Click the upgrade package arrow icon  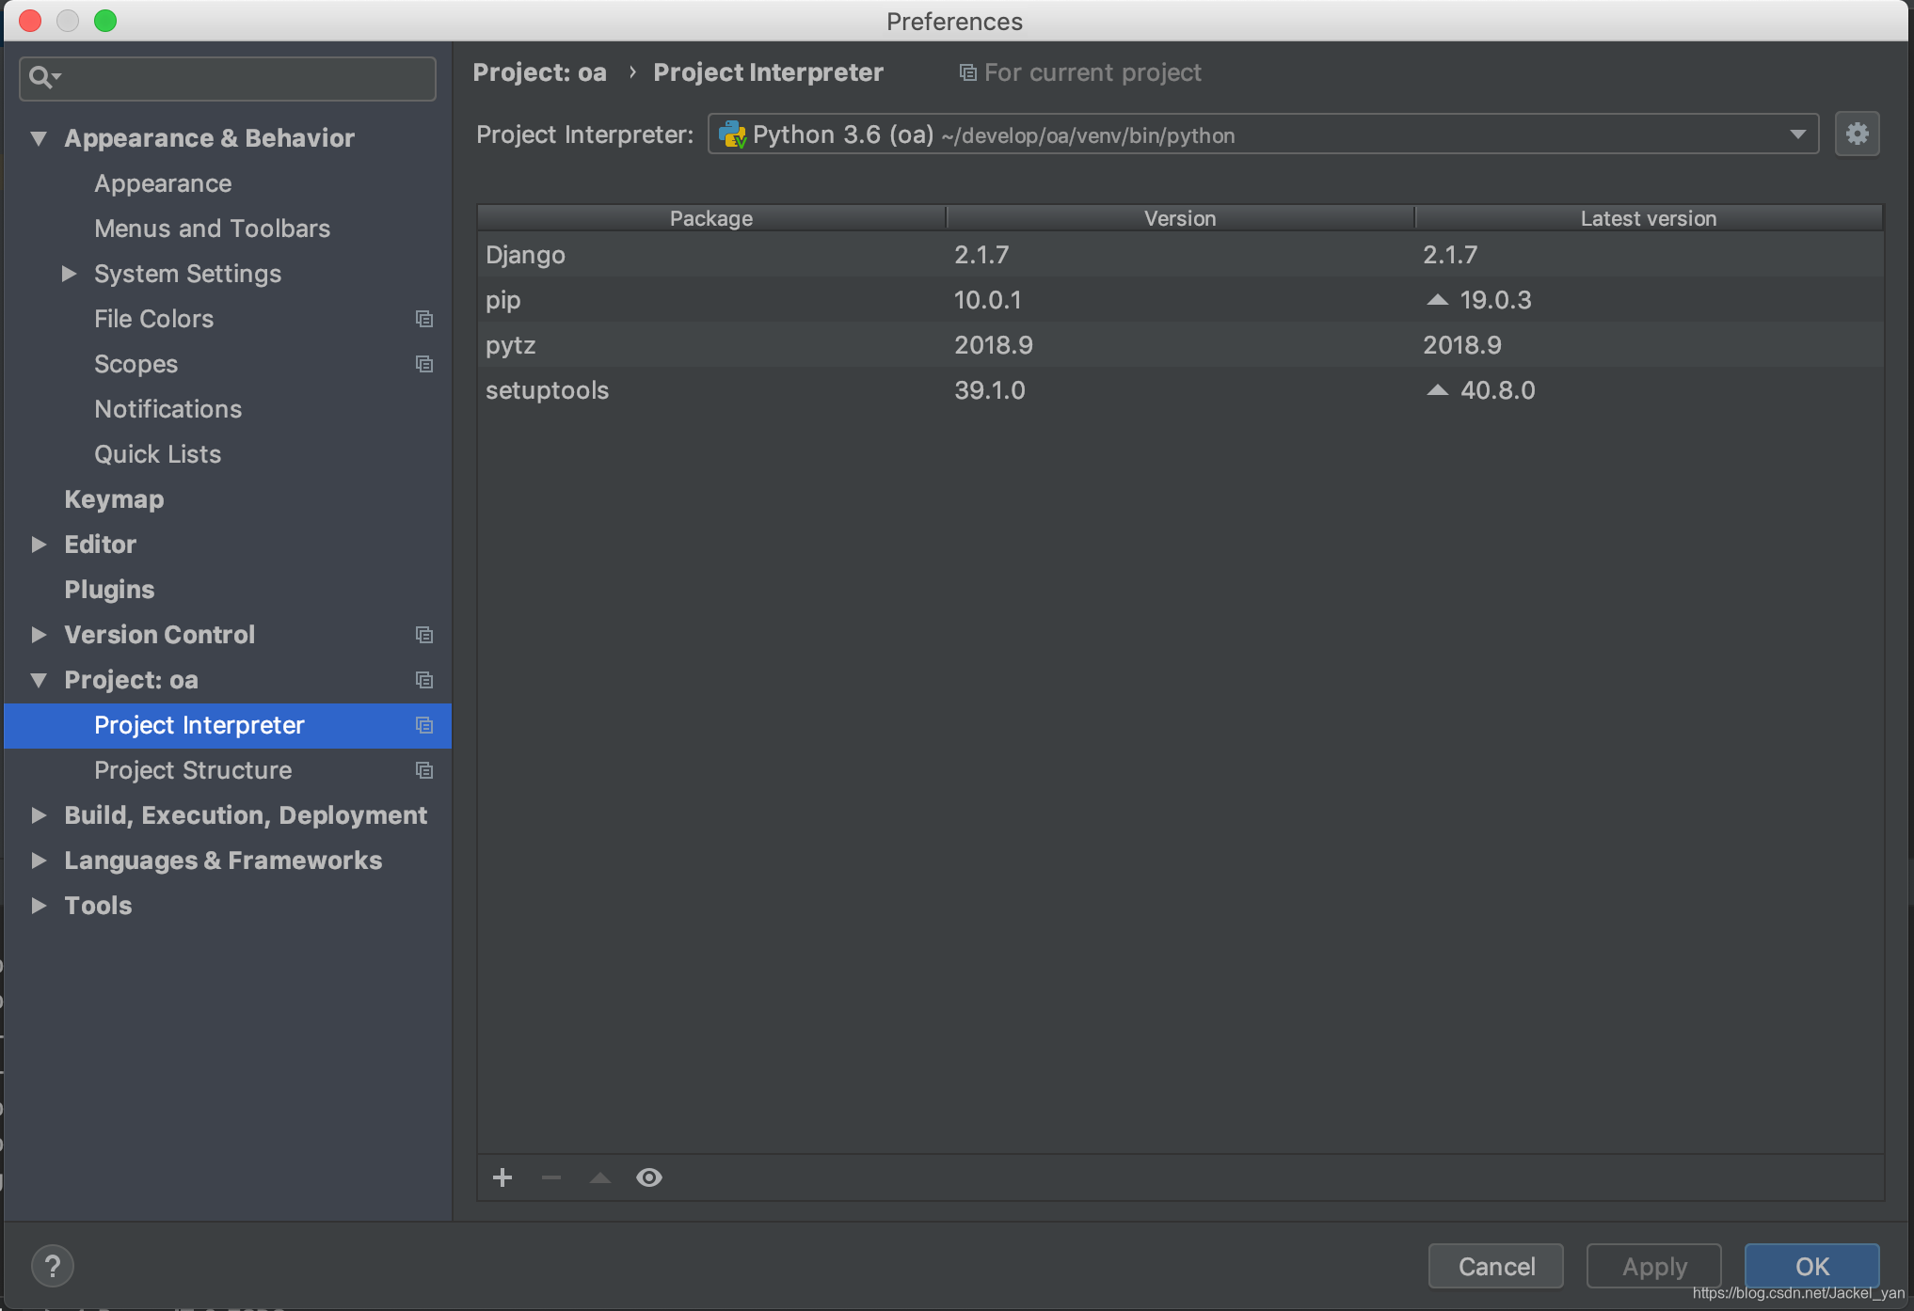pos(600,1177)
